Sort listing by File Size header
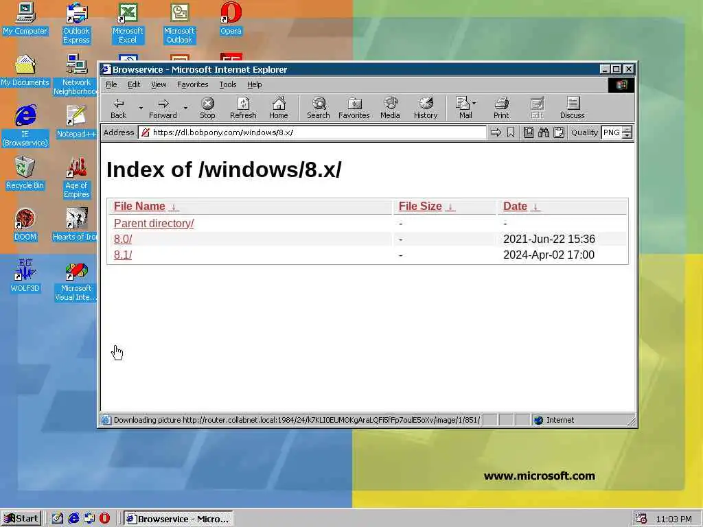This screenshot has height=527, width=703. [x=420, y=206]
